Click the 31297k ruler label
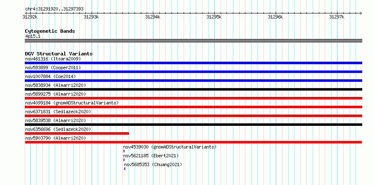This screenshot has height=185, width=374. point(337,17)
